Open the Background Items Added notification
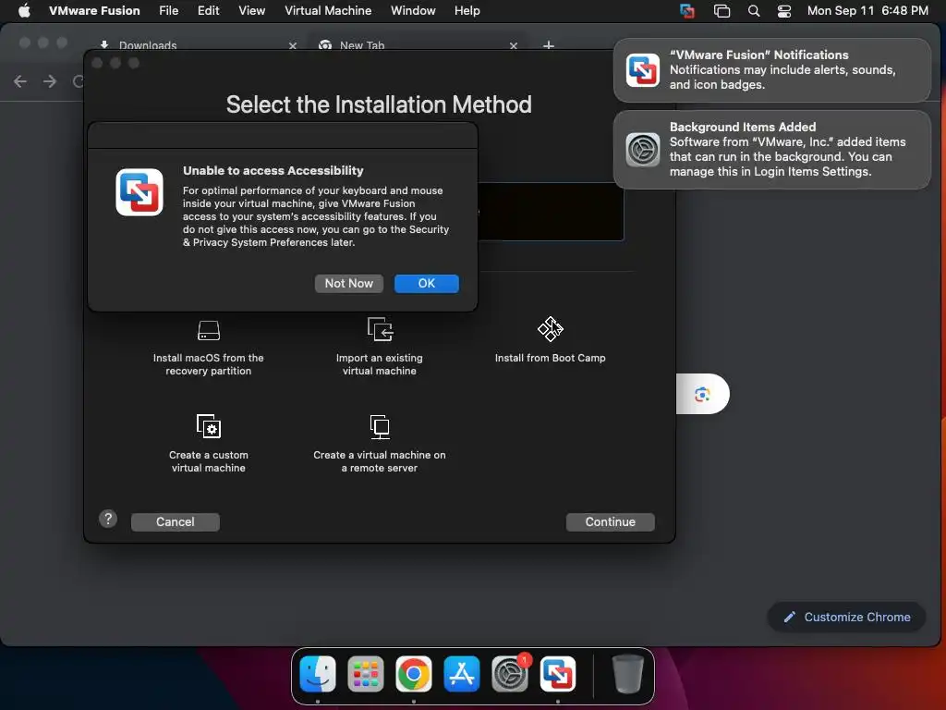 click(x=771, y=149)
